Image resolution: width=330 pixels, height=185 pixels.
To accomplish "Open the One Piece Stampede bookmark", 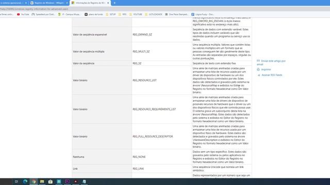I will pos(176,14).
